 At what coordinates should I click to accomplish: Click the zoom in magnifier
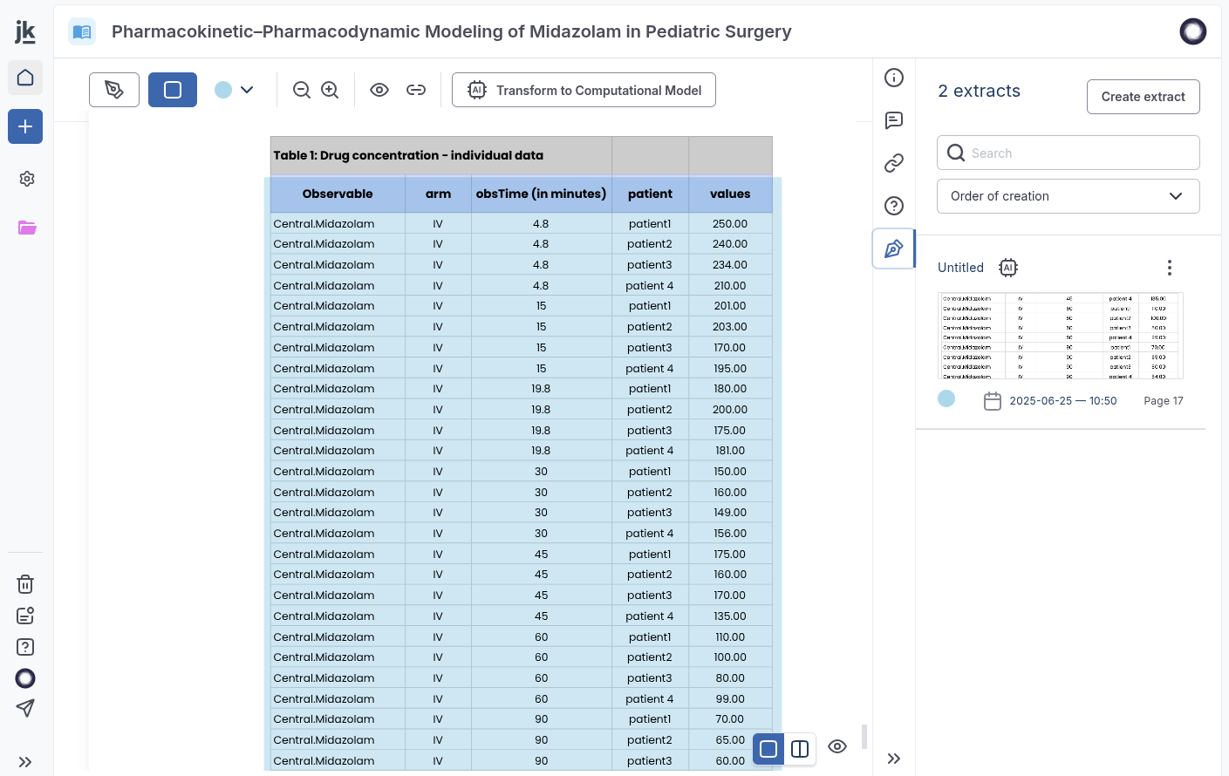pyautogui.click(x=330, y=90)
